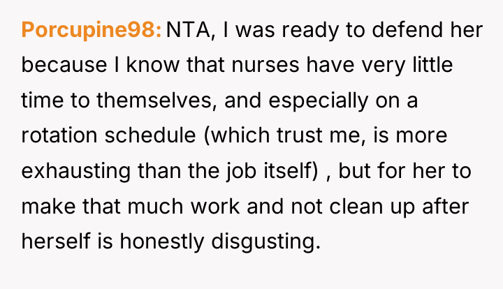Click the phrase "trust me" in the parentheses

319,135
